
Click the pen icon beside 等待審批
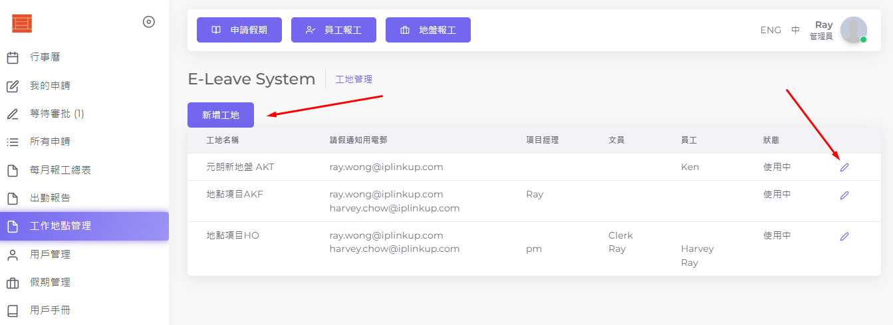coord(13,114)
